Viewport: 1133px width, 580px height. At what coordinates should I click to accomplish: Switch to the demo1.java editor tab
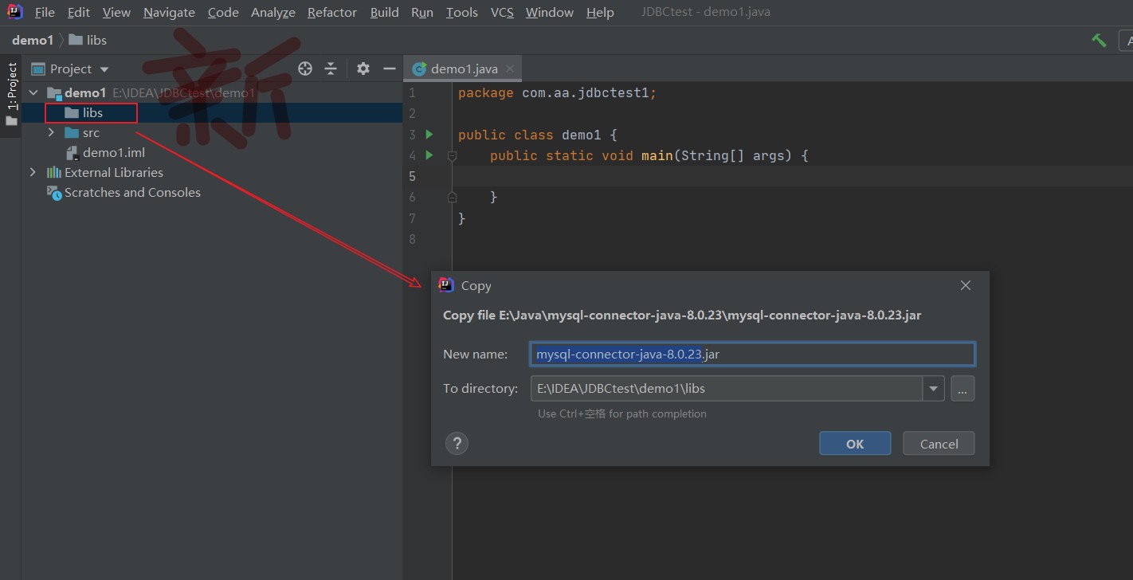pos(464,69)
